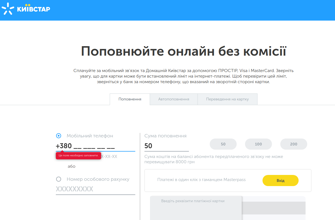
Task: Click the Введіть реквізити платіжної картки card panel
Action: click(x=196, y=208)
